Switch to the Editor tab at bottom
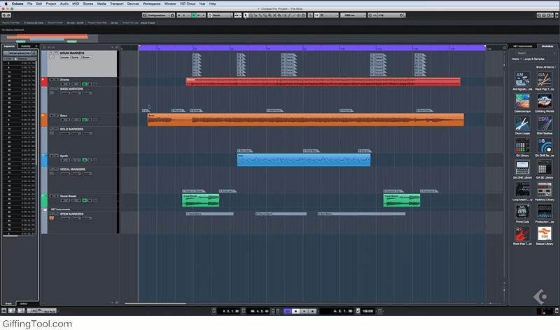Image resolution: width=560 pixels, height=330 pixels. click(24, 303)
